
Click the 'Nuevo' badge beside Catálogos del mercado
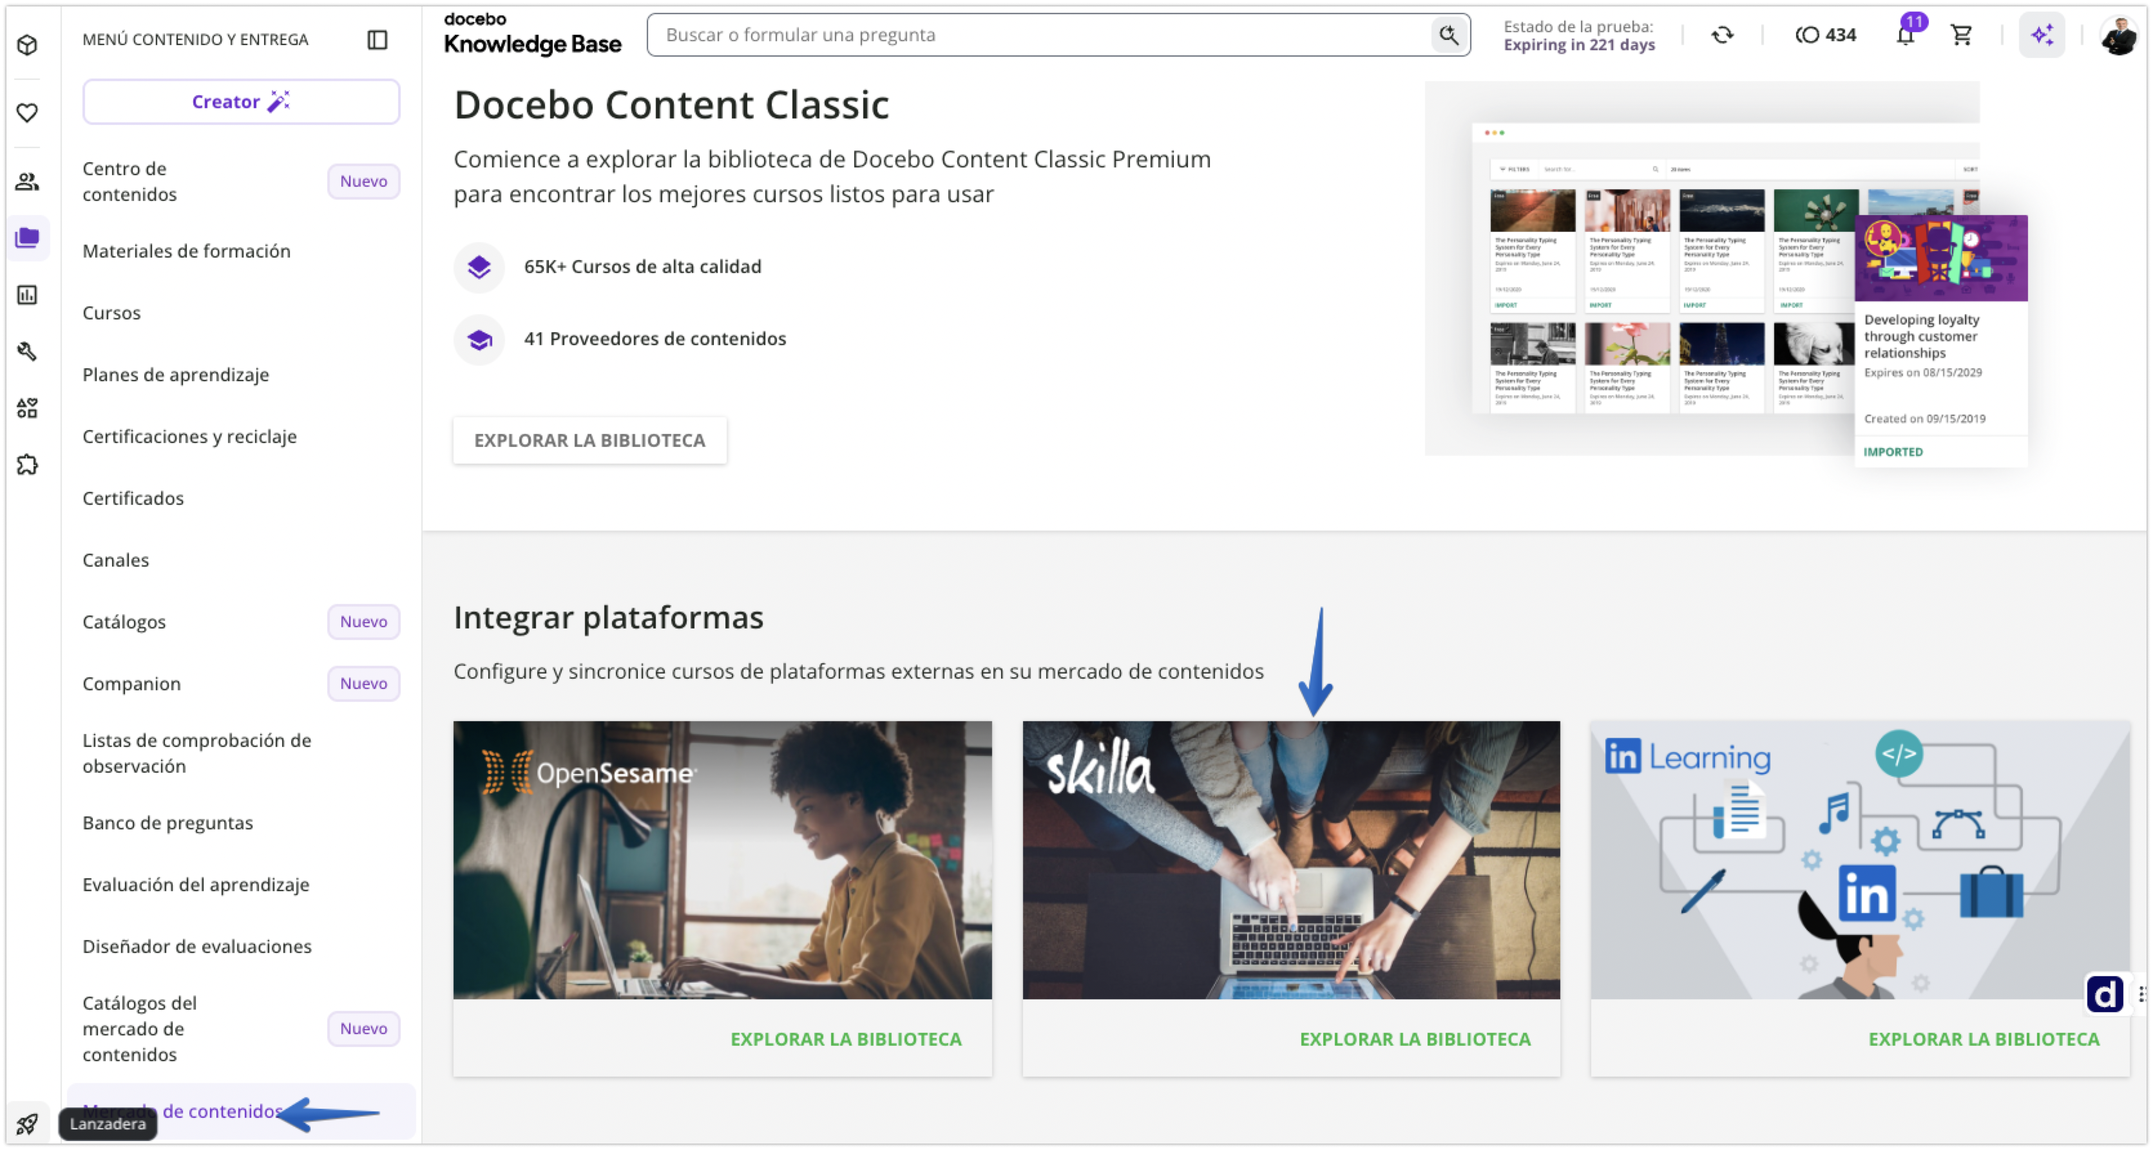point(363,1029)
